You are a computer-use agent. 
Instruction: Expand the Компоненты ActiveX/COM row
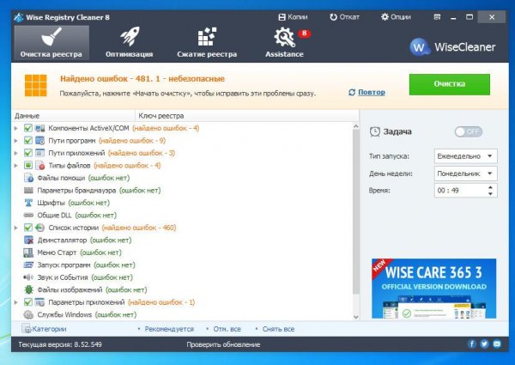[x=16, y=128]
